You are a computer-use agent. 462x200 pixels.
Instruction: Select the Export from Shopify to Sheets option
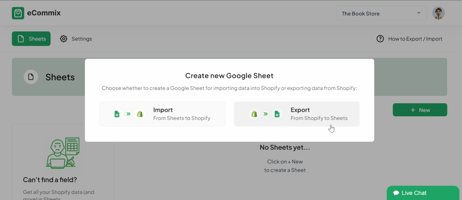pyautogui.click(x=297, y=114)
